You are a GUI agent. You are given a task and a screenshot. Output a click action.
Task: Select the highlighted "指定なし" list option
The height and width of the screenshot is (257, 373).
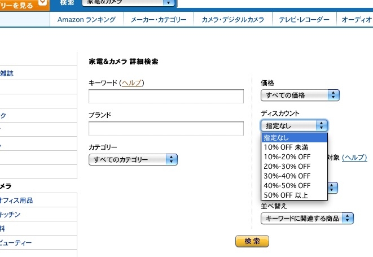294,137
